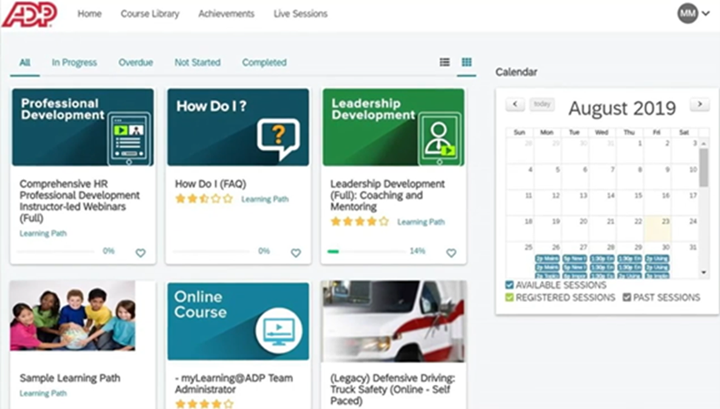Click the ADP logo
Screen dimensions: 720x409
click(x=30, y=15)
